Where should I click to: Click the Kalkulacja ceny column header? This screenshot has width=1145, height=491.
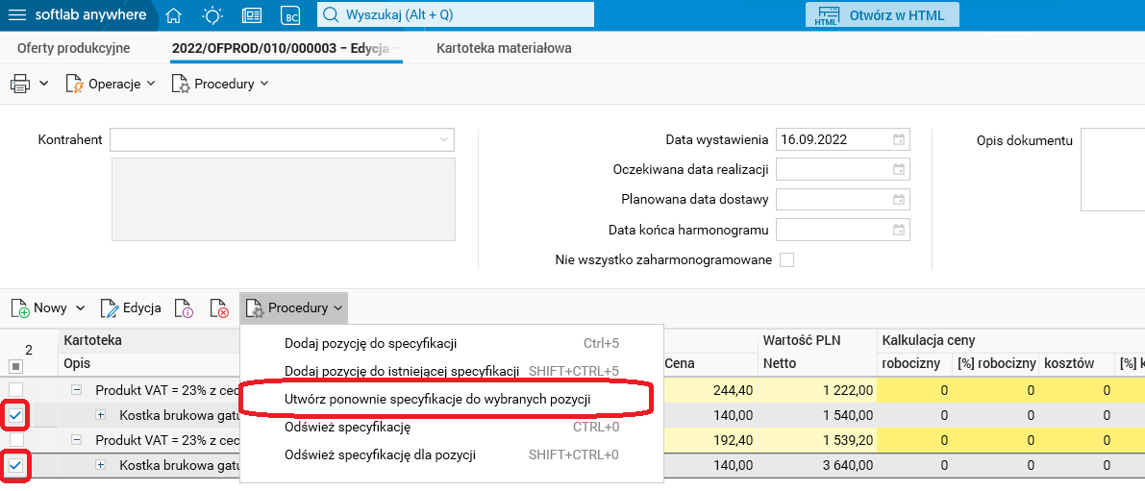tap(928, 340)
